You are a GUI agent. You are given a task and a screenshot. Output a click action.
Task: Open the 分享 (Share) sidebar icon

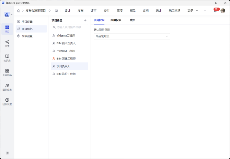pyautogui.click(x=7, y=43)
